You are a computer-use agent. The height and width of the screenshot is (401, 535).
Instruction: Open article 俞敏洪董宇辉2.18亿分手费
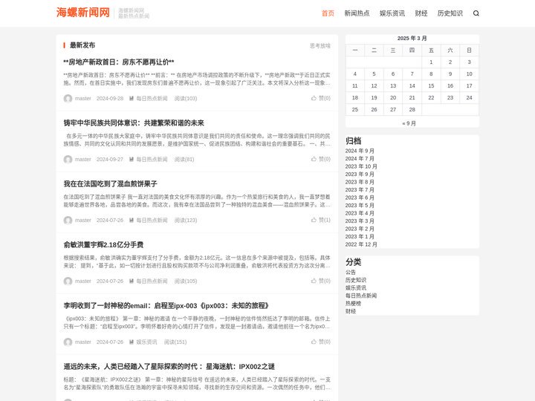(103, 245)
